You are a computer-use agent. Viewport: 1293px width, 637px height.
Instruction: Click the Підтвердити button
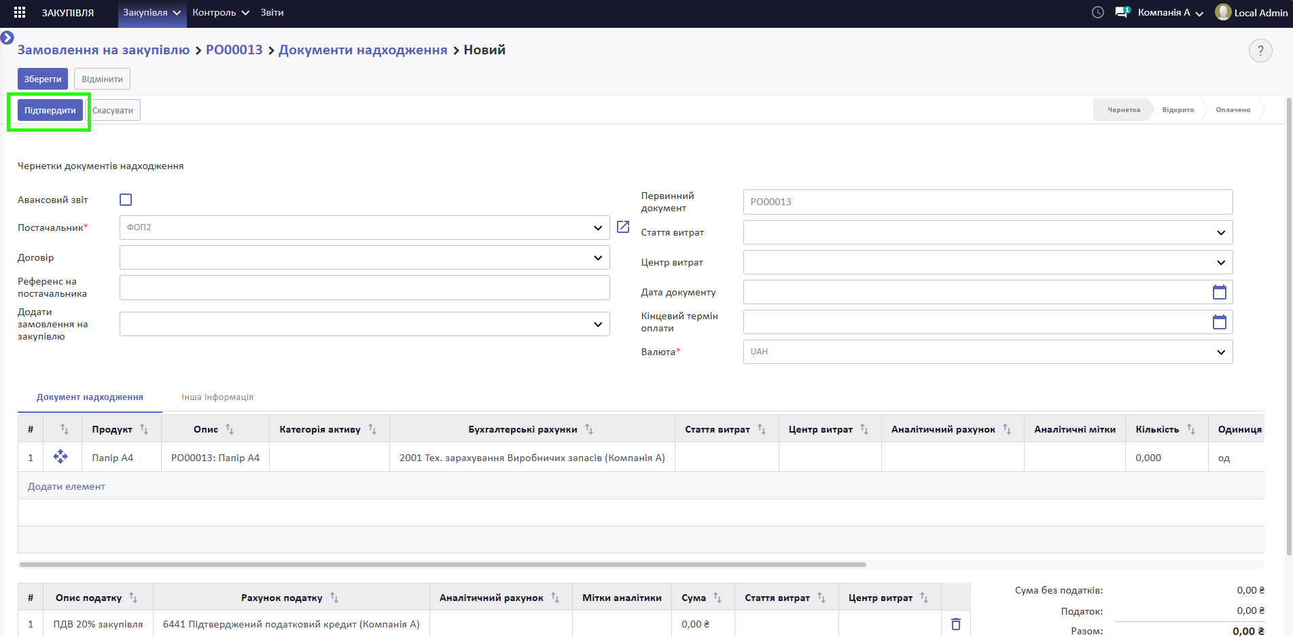[x=50, y=110]
